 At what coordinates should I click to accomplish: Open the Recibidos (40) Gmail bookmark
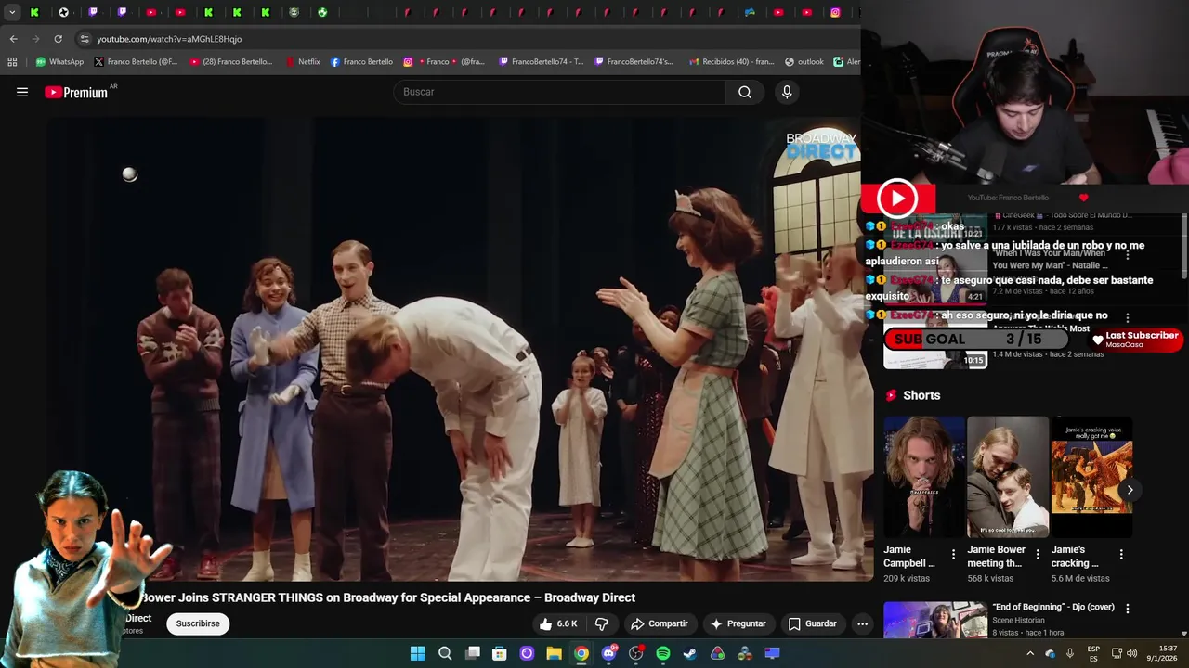(731, 62)
